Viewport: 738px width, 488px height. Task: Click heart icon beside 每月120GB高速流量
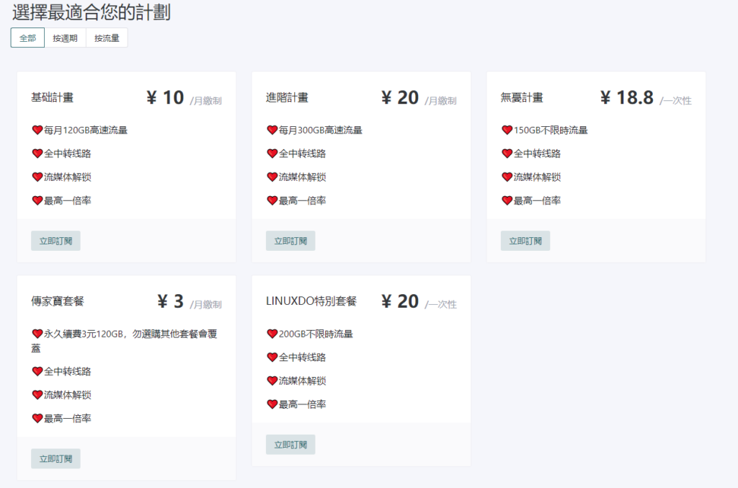(37, 130)
